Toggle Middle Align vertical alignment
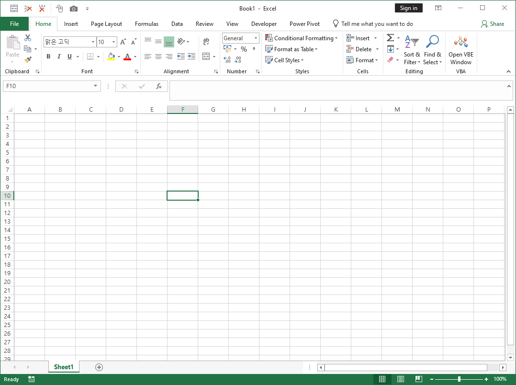 click(x=158, y=42)
